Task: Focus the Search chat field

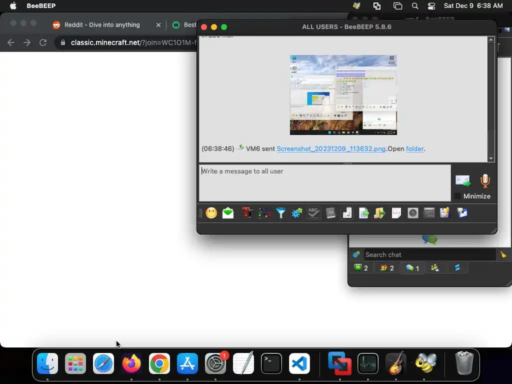Action: point(429,254)
